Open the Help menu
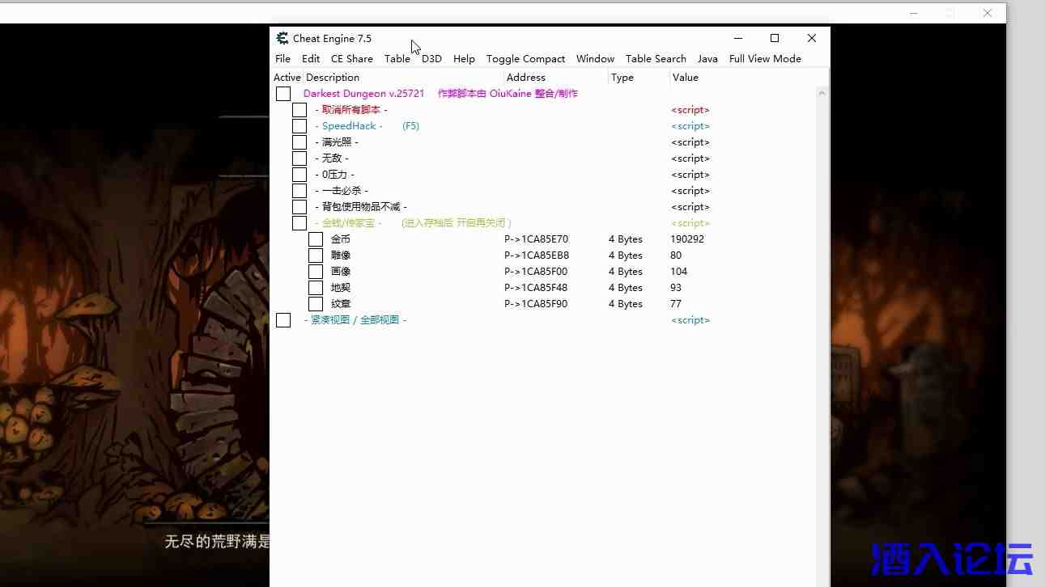The image size is (1045, 587). (464, 59)
